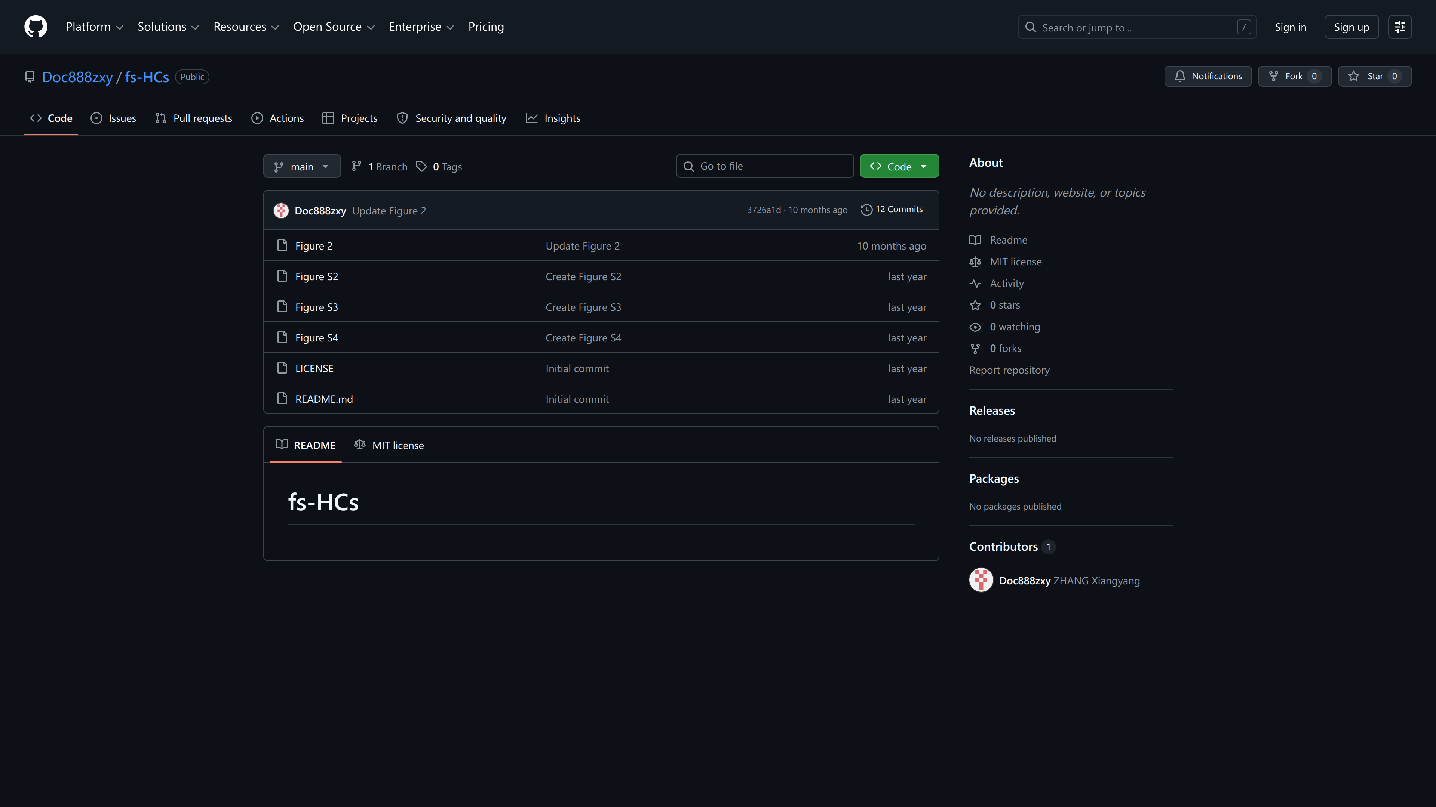The height and width of the screenshot is (807, 1436).
Task: Click the Sign up button
Action: click(1351, 27)
